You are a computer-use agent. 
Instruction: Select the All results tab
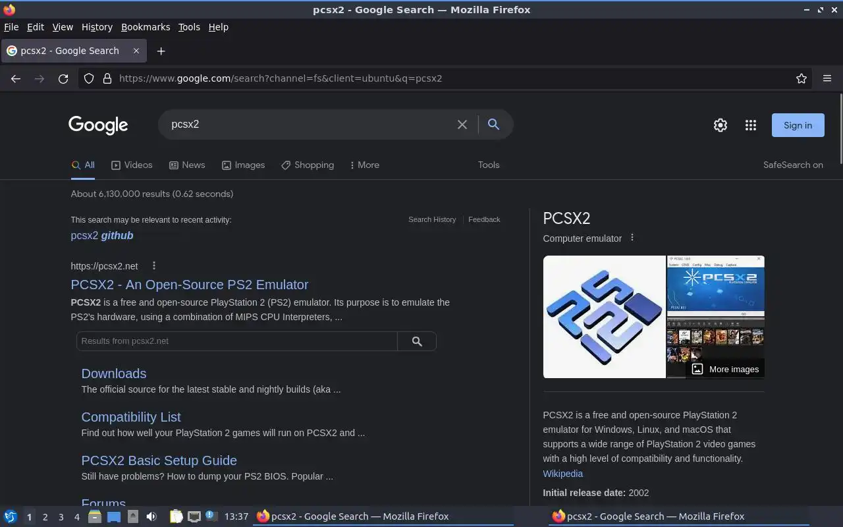(83, 165)
